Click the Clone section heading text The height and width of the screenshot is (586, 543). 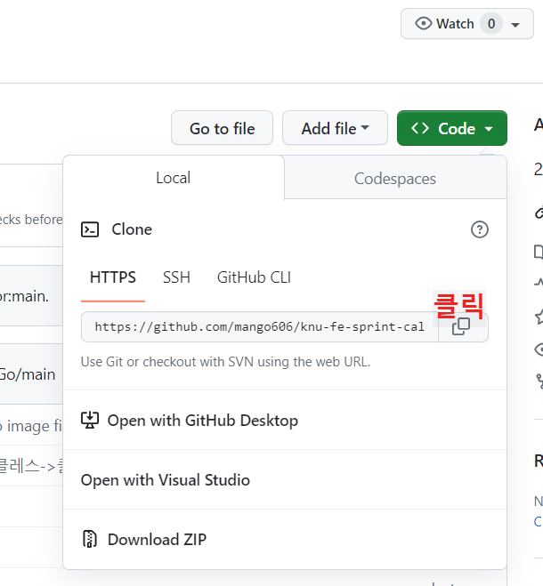132,229
